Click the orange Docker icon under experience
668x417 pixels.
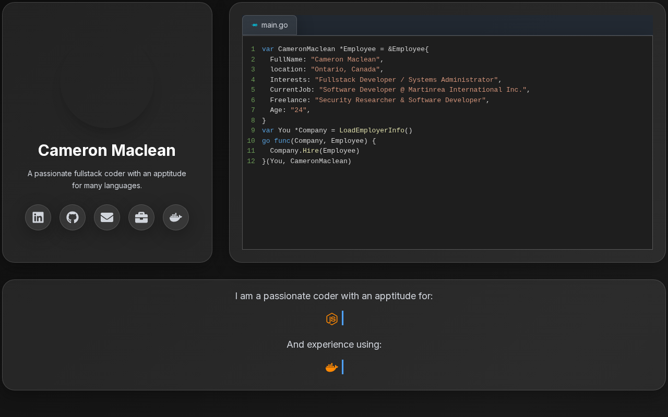(x=332, y=367)
